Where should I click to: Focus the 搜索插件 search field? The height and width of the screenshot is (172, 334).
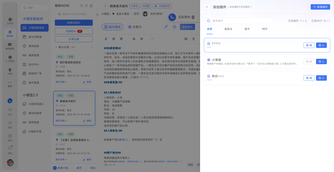click(238, 21)
